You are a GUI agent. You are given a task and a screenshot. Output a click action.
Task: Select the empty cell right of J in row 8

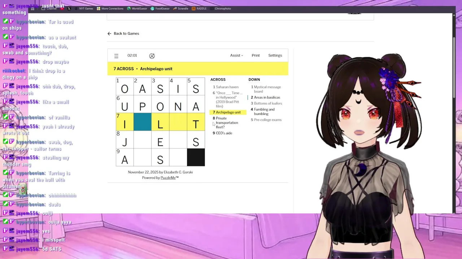point(143,139)
